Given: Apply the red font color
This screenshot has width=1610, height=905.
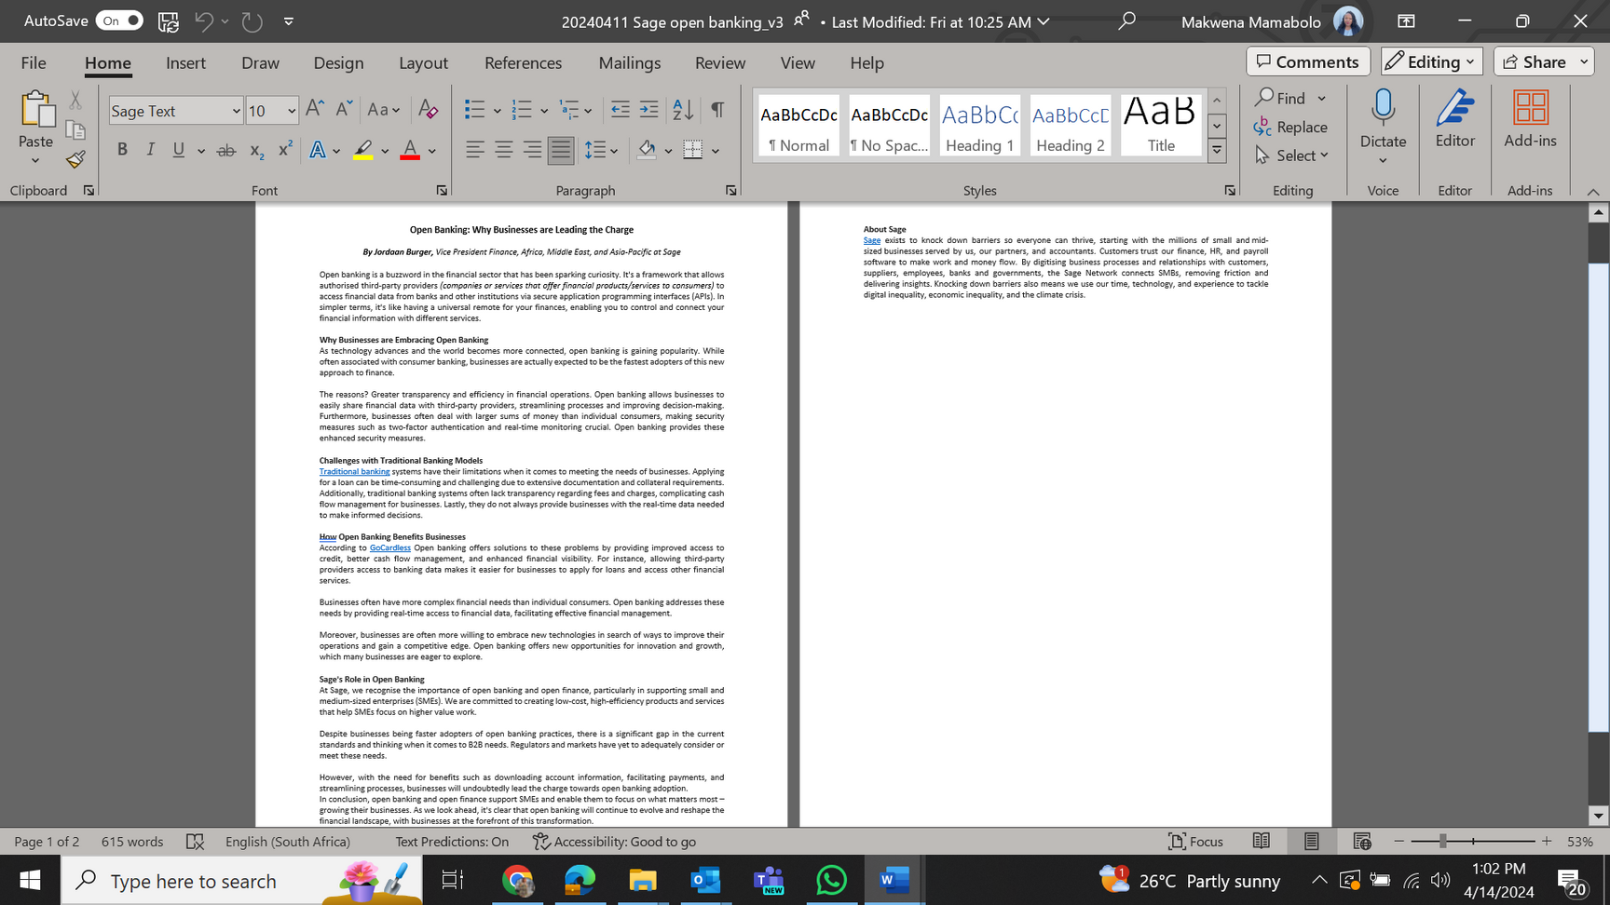Looking at the screenshot, I should (x=409, y=150).
